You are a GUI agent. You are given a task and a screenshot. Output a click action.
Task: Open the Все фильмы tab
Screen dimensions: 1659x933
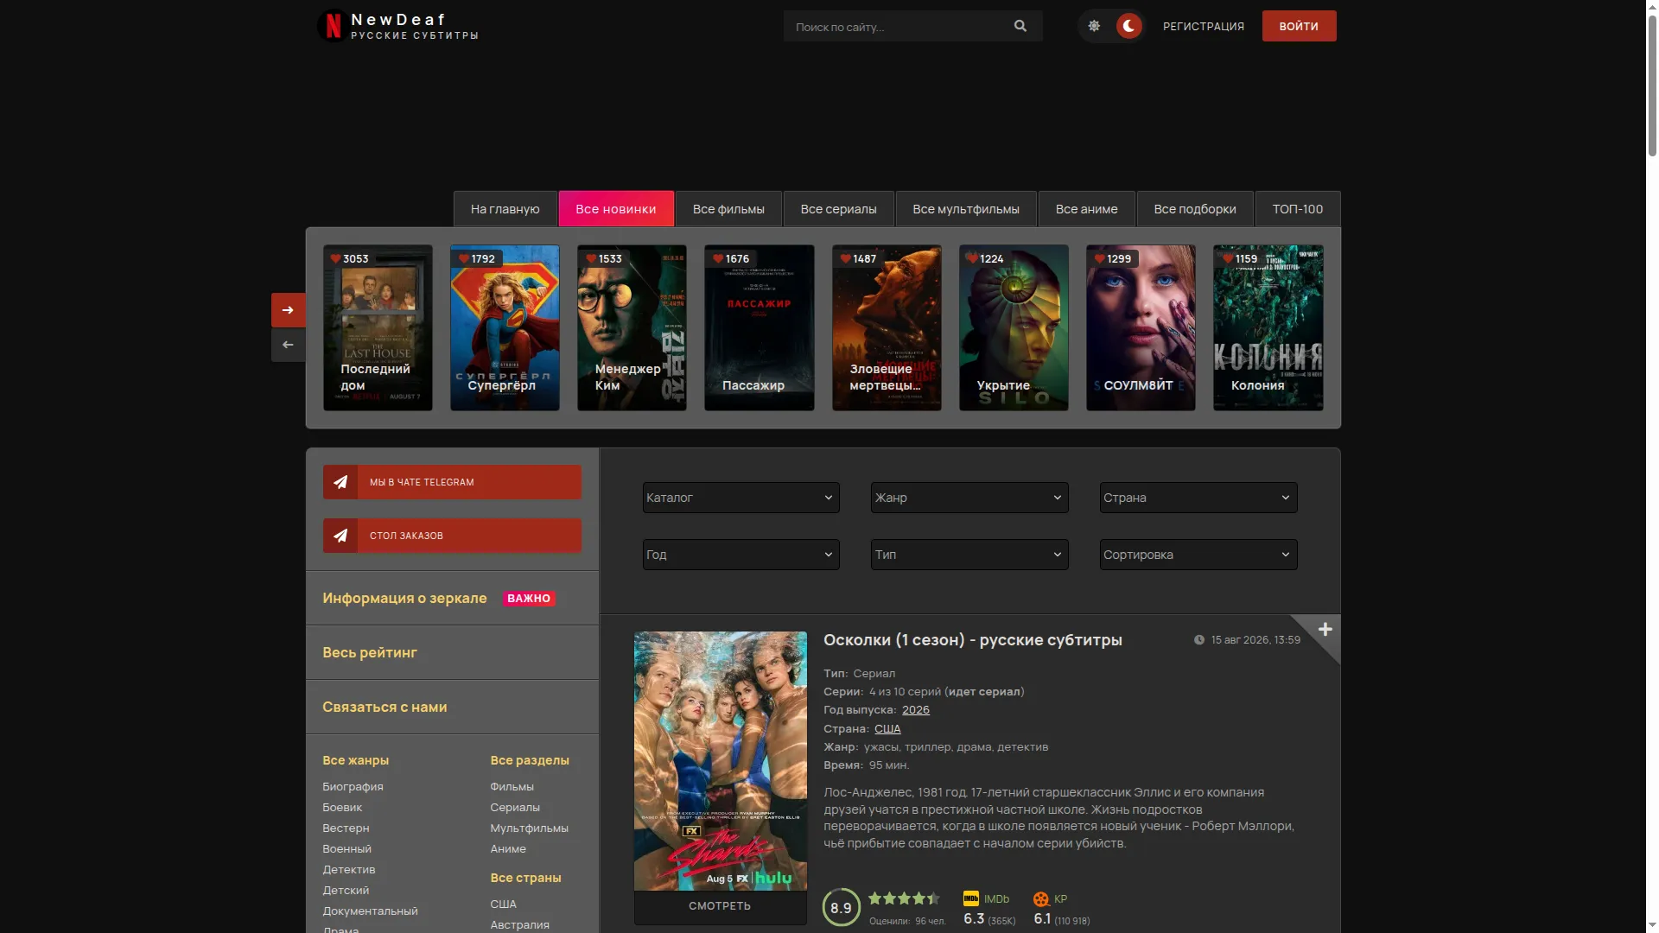pyautogui.click(x=728, y=209)
